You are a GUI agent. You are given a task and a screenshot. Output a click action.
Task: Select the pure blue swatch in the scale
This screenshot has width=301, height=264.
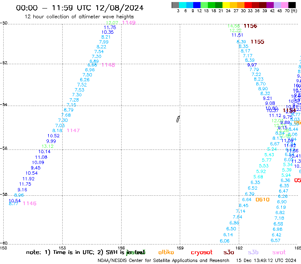(197, 5)
